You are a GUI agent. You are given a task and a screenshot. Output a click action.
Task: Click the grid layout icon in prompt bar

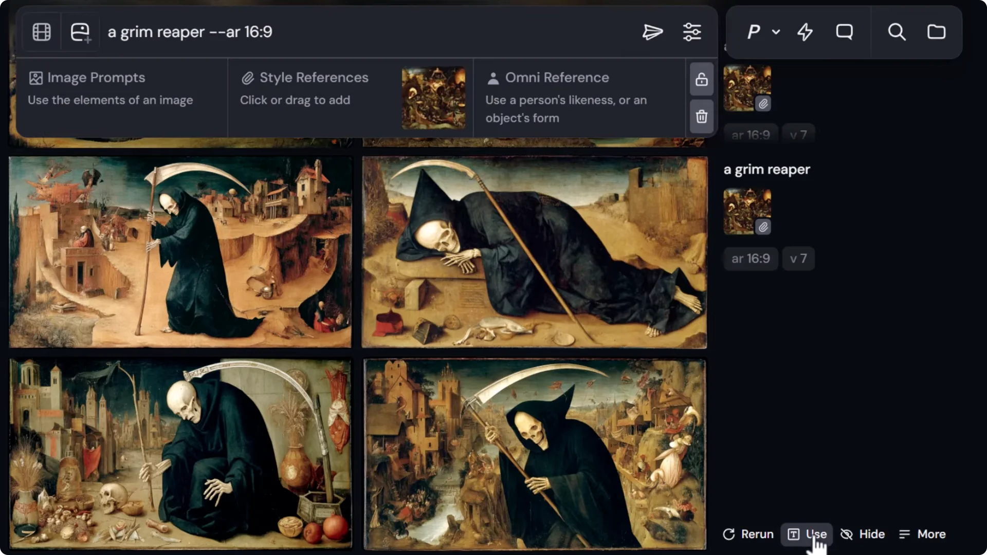(41, 32)
